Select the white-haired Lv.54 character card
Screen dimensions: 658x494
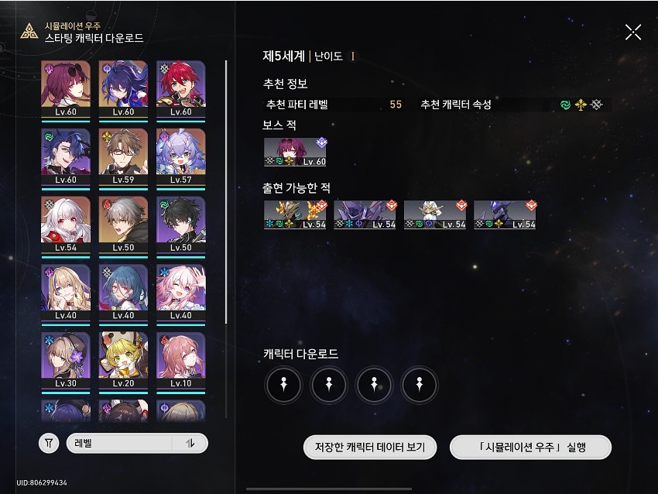(x=66, y=227)
